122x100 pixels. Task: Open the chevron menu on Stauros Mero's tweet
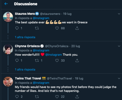119,14
